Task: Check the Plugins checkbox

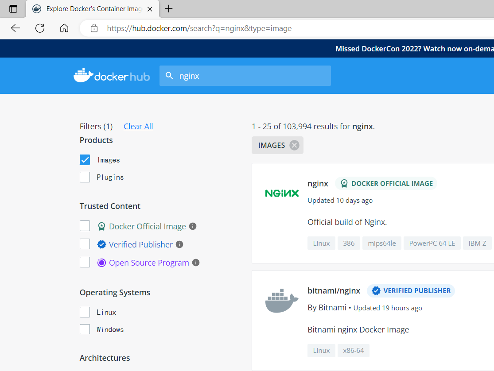Action: (85, 177)
